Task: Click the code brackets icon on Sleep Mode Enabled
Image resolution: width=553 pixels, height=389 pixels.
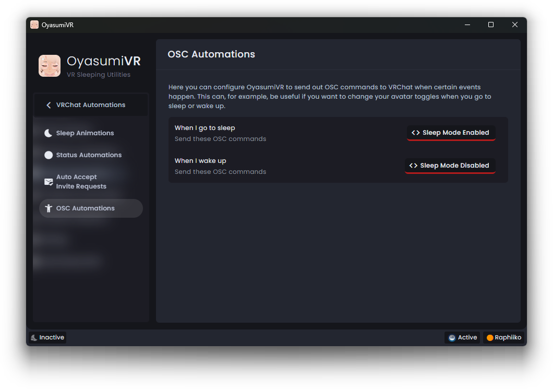Action: (415, 133)
